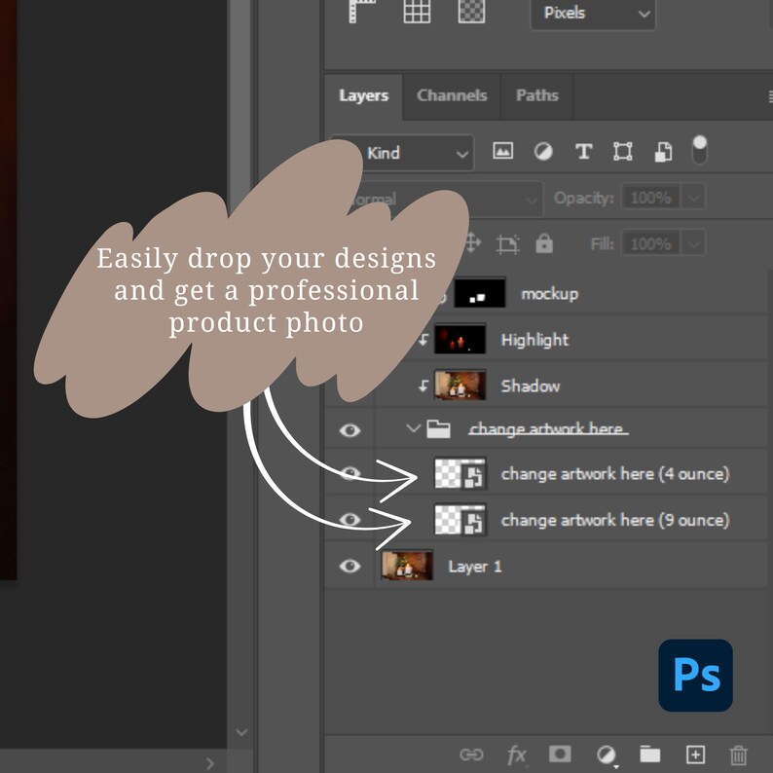
Task: Select change artwork here (4 ounce) layer
Action: click(x=614, y=474)
